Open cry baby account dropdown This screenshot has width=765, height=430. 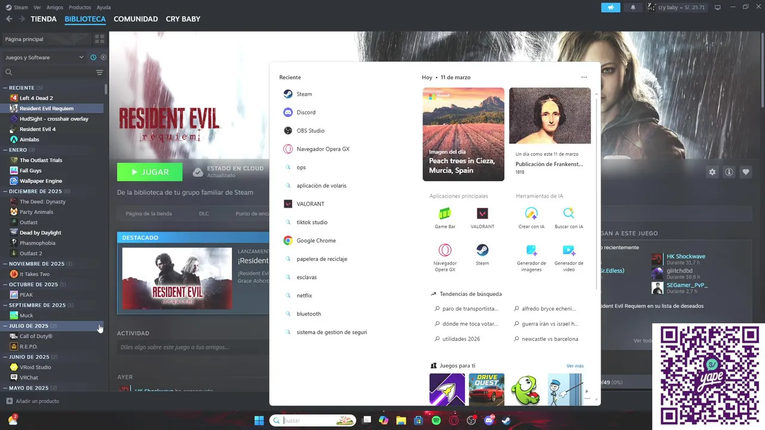[677, 7]
